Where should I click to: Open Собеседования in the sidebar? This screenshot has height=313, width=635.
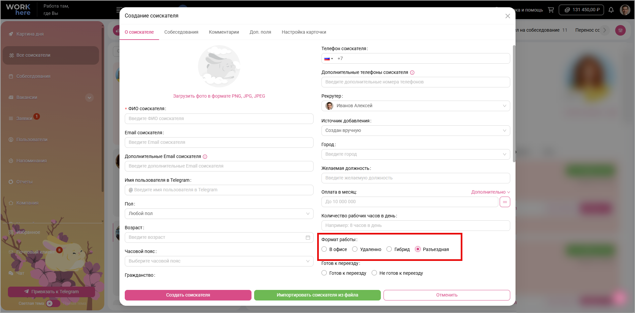33,76
